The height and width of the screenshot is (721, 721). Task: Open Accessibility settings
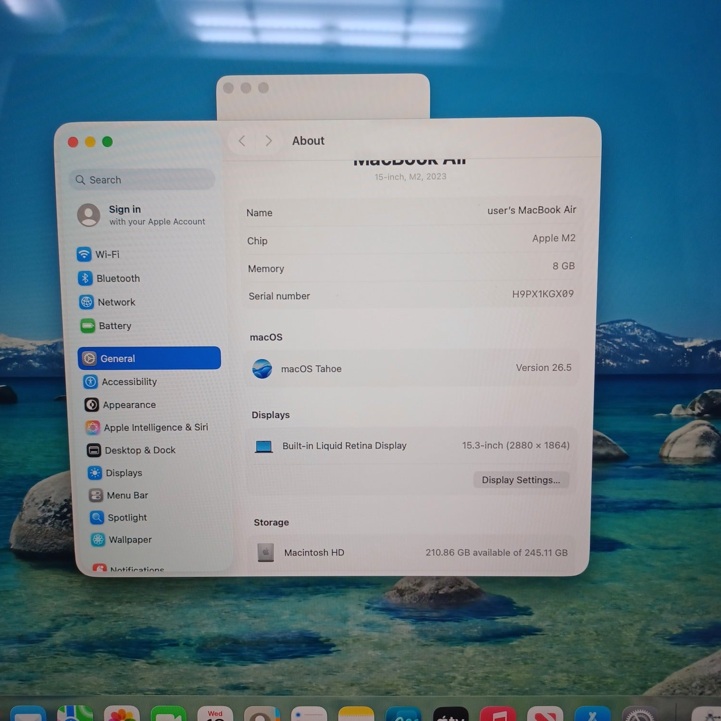(120, 382)
